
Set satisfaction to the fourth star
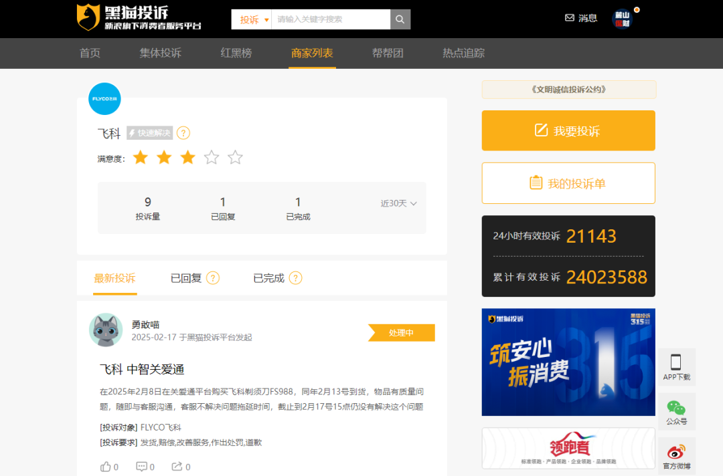click(x=212, y=158)
